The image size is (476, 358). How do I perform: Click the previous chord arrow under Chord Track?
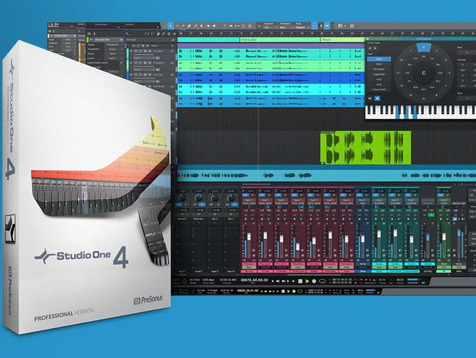pos(370,48)
